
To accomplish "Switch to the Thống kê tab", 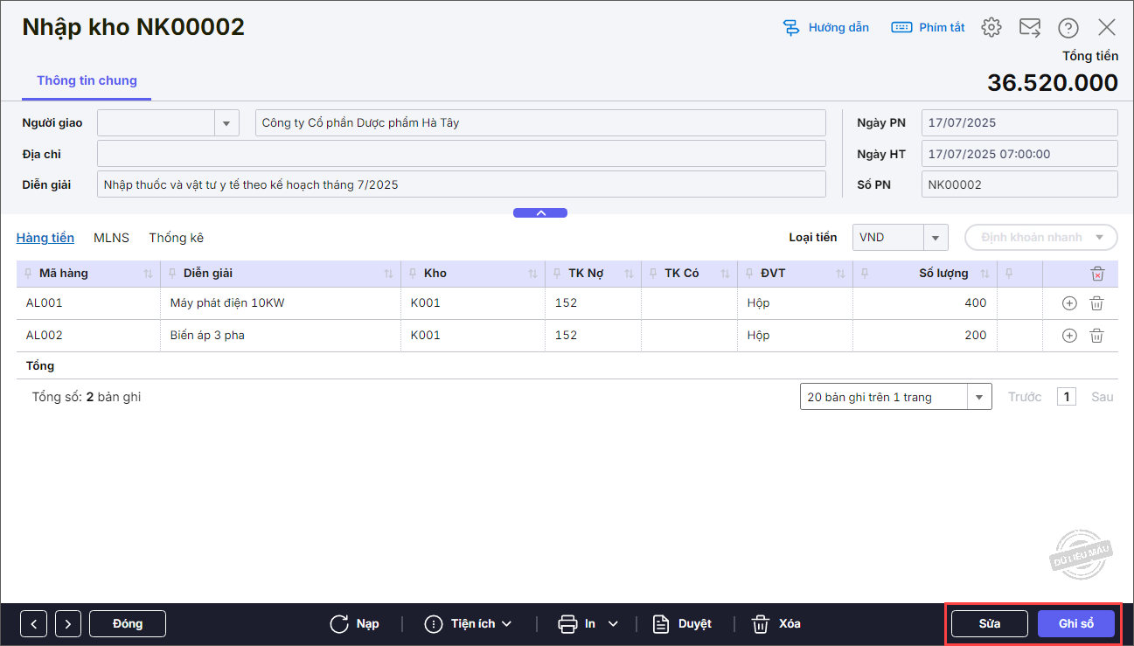I will coord(176,238).
